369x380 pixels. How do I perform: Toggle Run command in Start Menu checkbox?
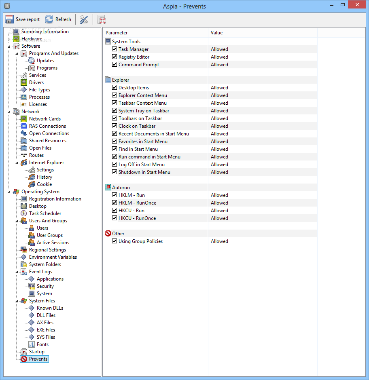115,156
